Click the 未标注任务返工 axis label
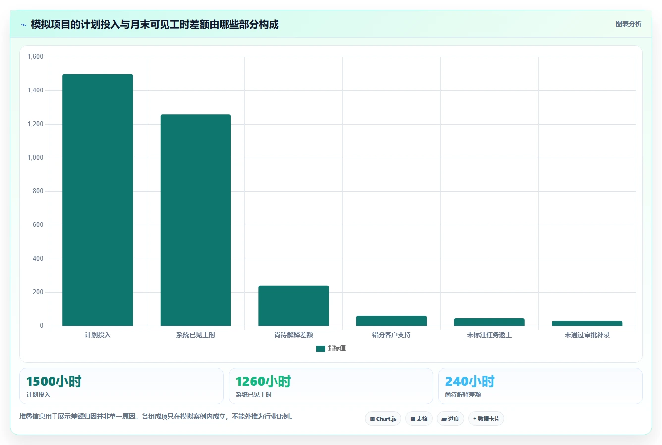 pyautogui.click(x=489, y=335)
